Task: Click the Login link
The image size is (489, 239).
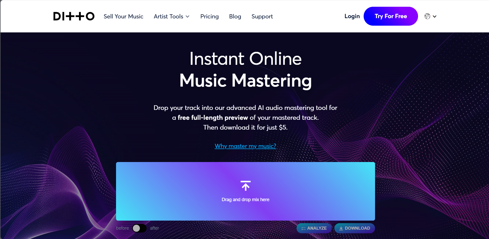Action: tap(352, 16)
